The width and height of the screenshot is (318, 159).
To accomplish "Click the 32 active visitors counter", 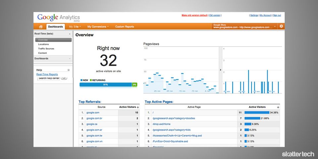I will pyautogui.click(x=108, y=60).
